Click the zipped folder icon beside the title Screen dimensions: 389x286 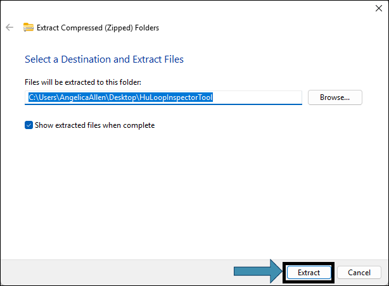tap(29, 27)
